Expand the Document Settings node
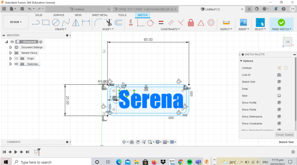This screenshot has width=297, height=165. [x=11, y=47]
